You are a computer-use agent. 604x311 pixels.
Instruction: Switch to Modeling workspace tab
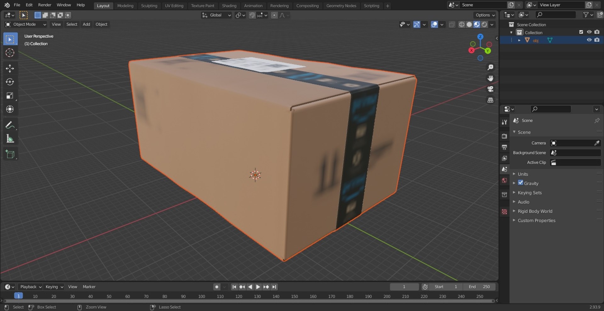pos(125,6)
